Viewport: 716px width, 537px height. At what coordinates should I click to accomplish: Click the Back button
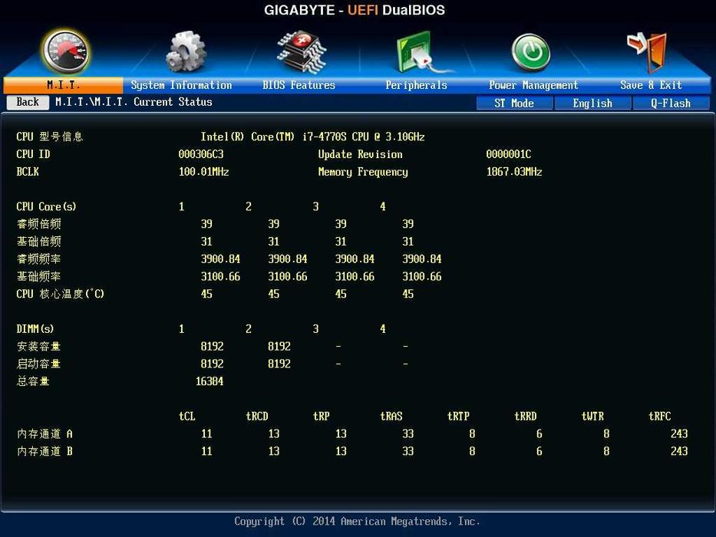[28, 102]
